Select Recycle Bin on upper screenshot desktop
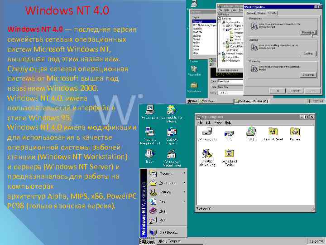The height and width of the screenshot is (245, 326). pos(194,71)
